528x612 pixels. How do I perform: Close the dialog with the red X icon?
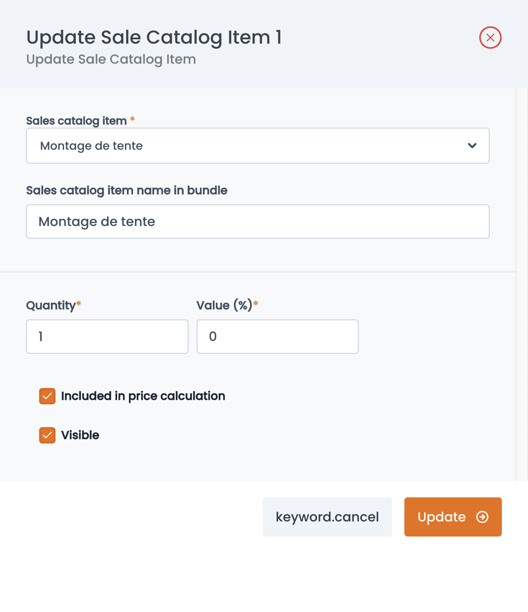coord(490,38)
